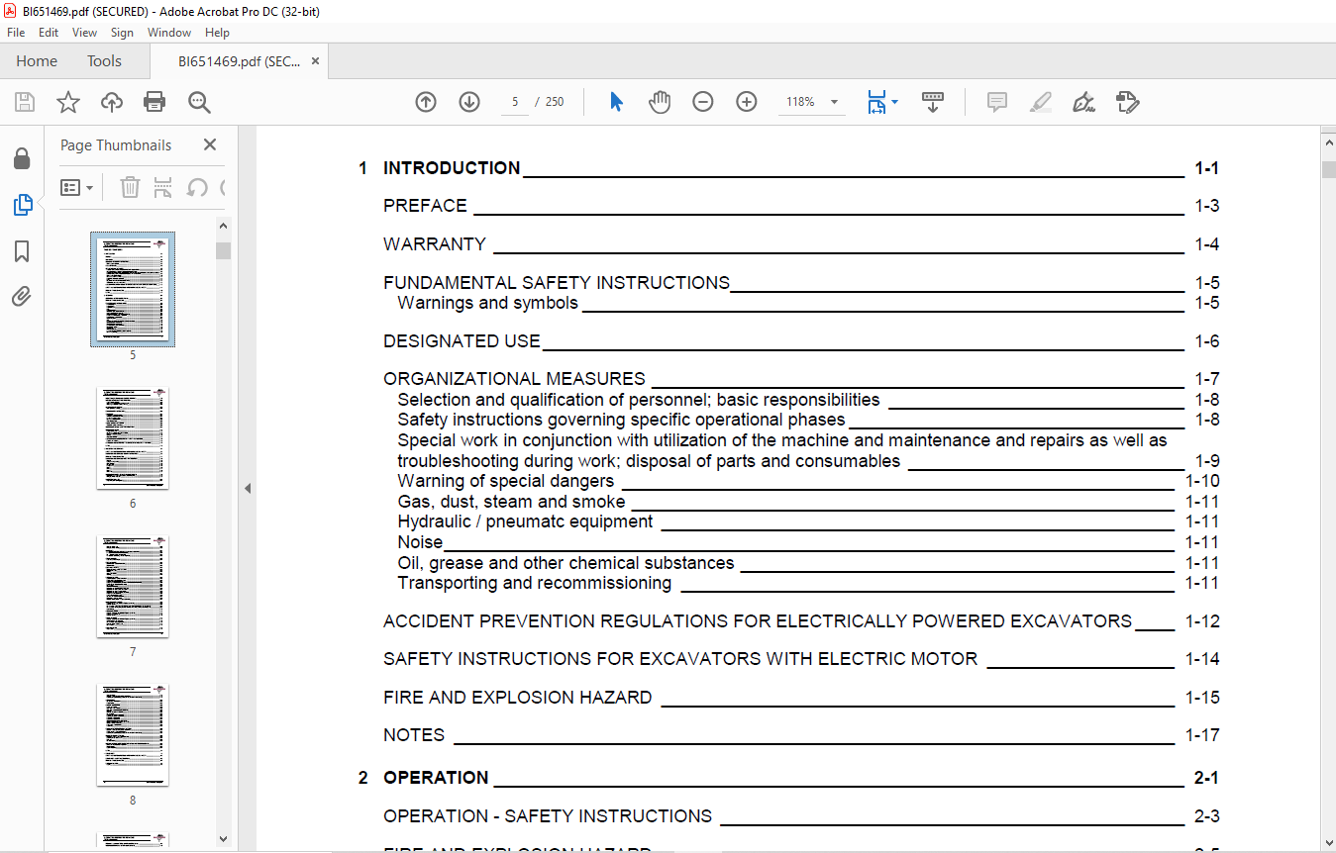Select the page 8 thumbnail

[133, 735]
